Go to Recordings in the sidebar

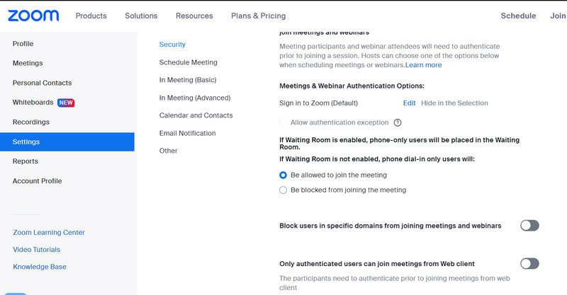pyautogui.click(x=30, y=122)
